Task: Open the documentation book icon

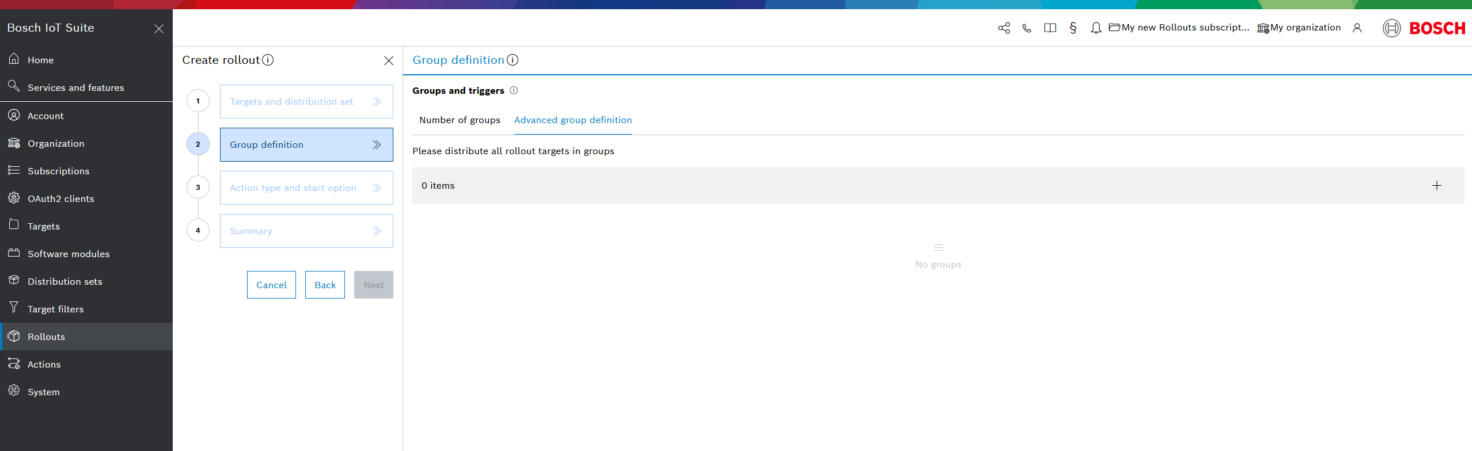Action: 1050,28
